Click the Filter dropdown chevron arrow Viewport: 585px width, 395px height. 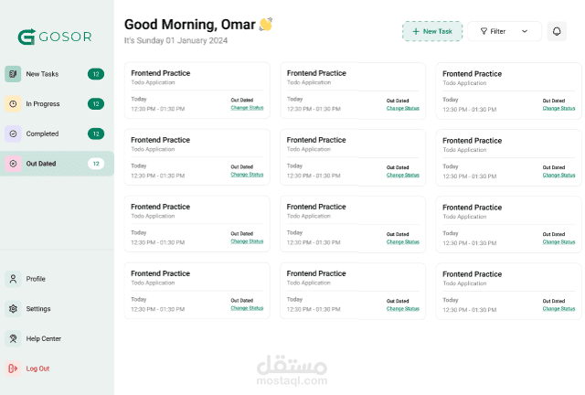pos(525,31)
